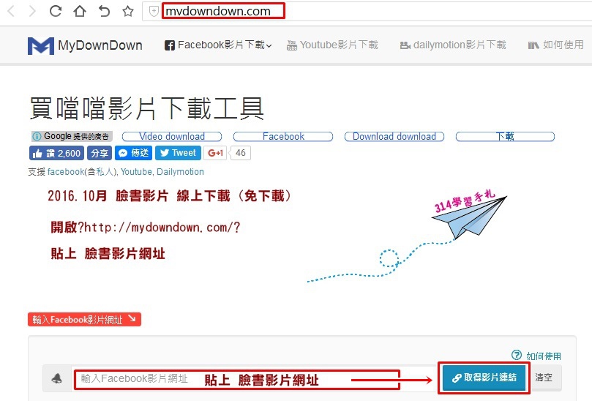
Task: Click the YouTube icon in navigation
Action: coord(291,45)
